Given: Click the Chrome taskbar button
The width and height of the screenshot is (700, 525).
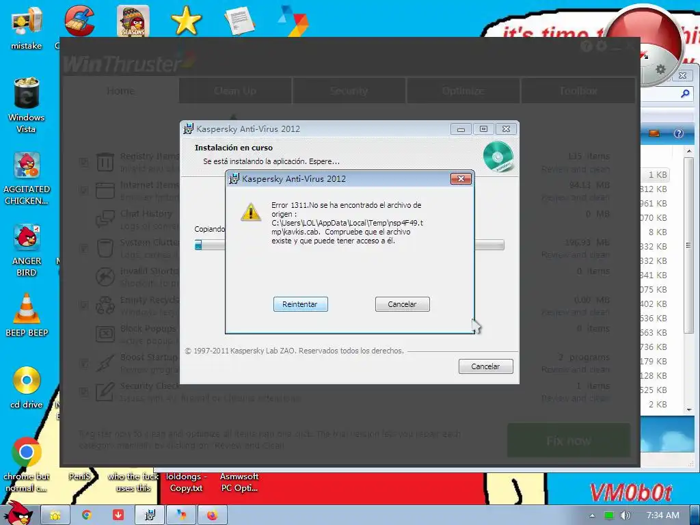Looking at the screenshot, I should (87, 515).
